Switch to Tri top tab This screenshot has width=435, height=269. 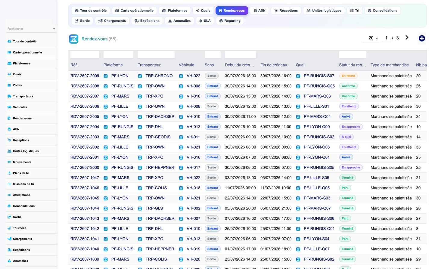coord(355,11)
